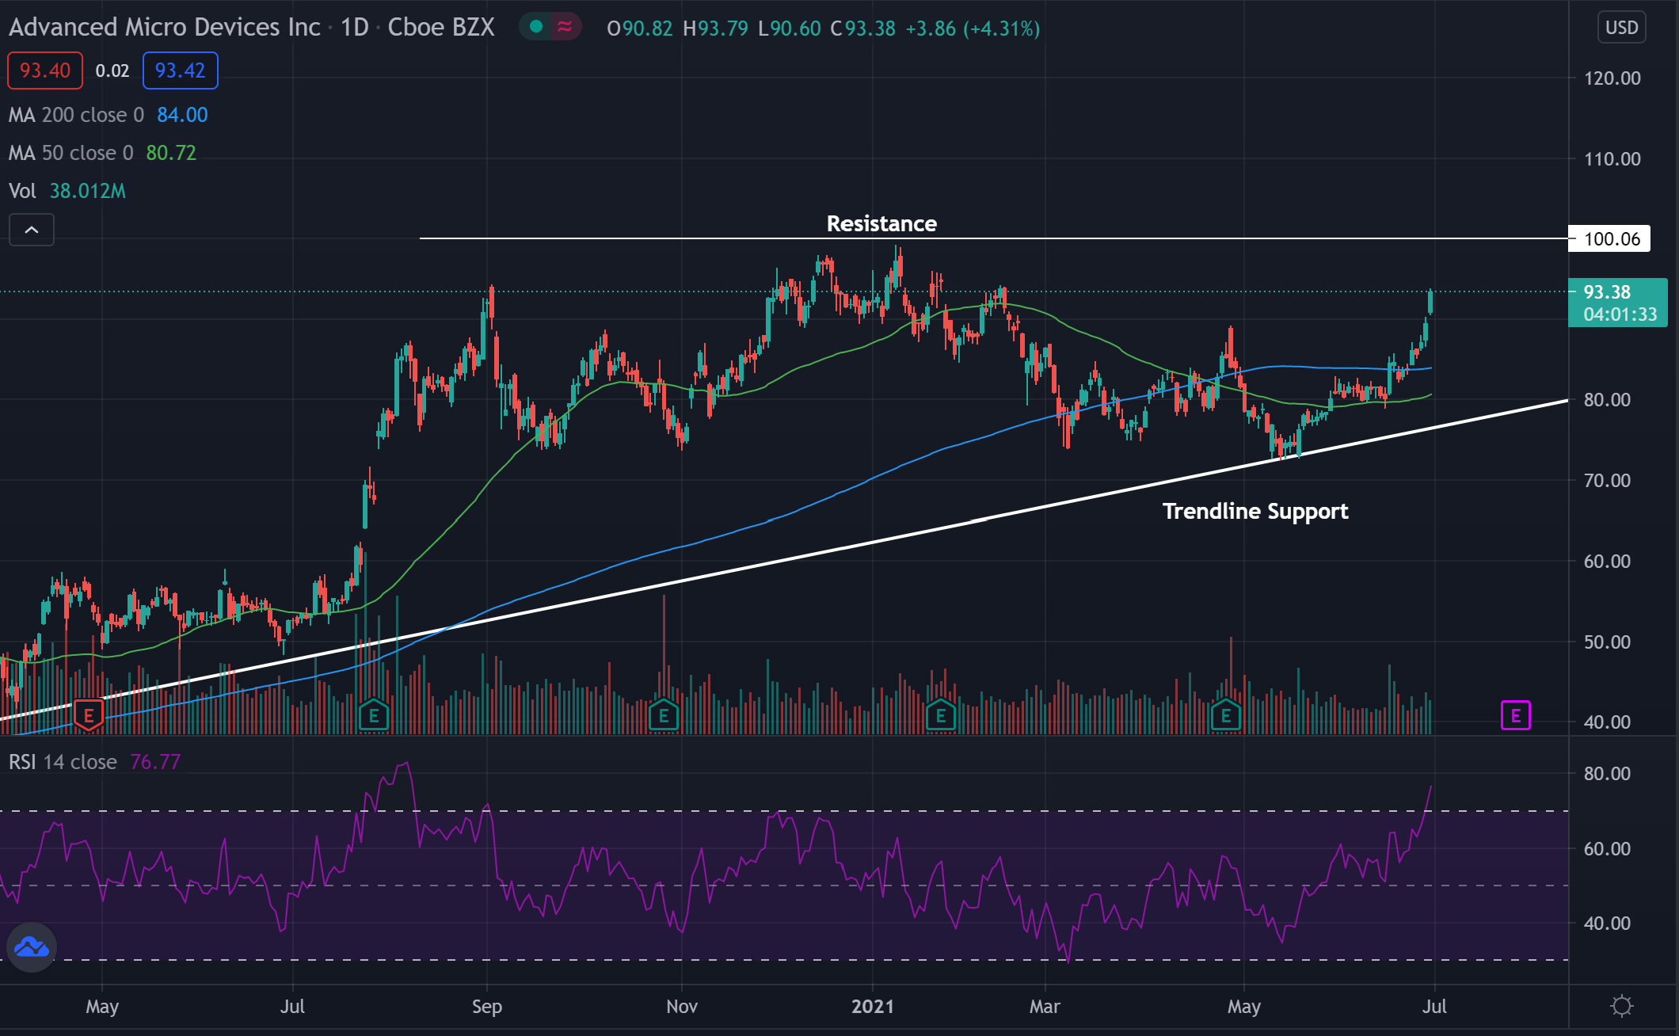Click the MA 200 value 84.00

coord(182,115)
